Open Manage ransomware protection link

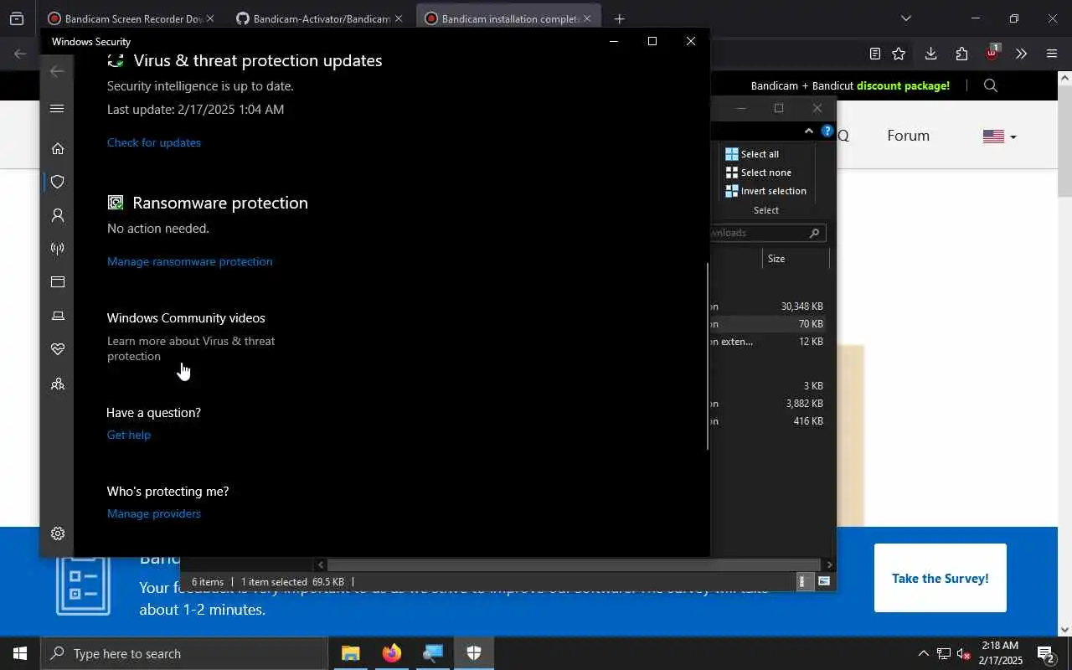coord(189,261)
